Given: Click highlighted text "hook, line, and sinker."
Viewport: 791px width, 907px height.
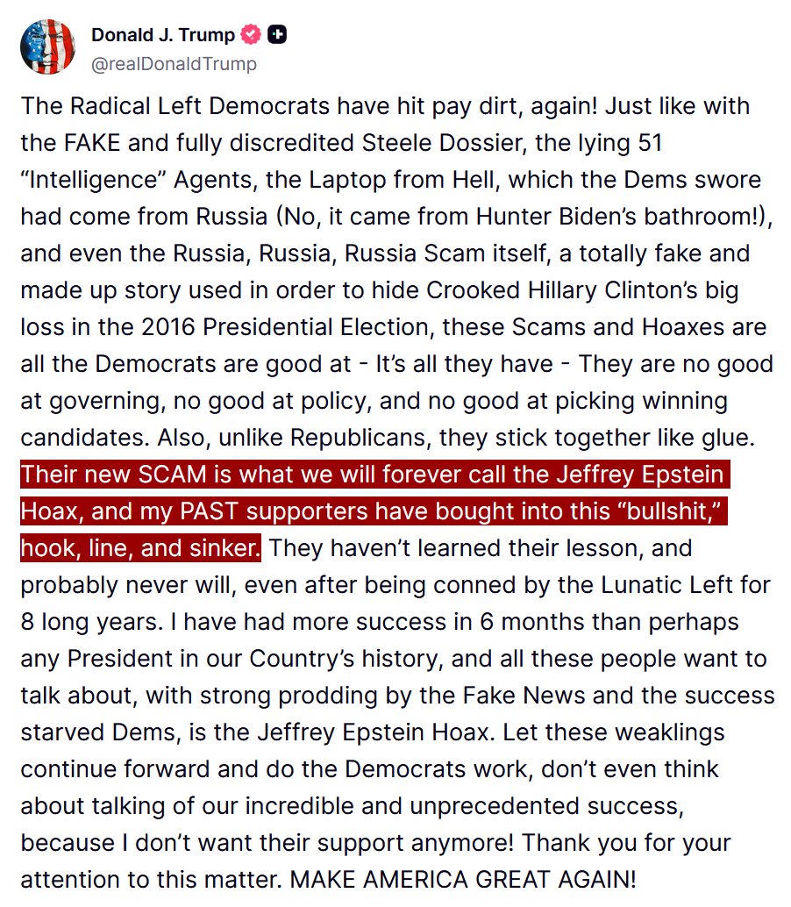Looking at the screenshot, I should [140, 548].
